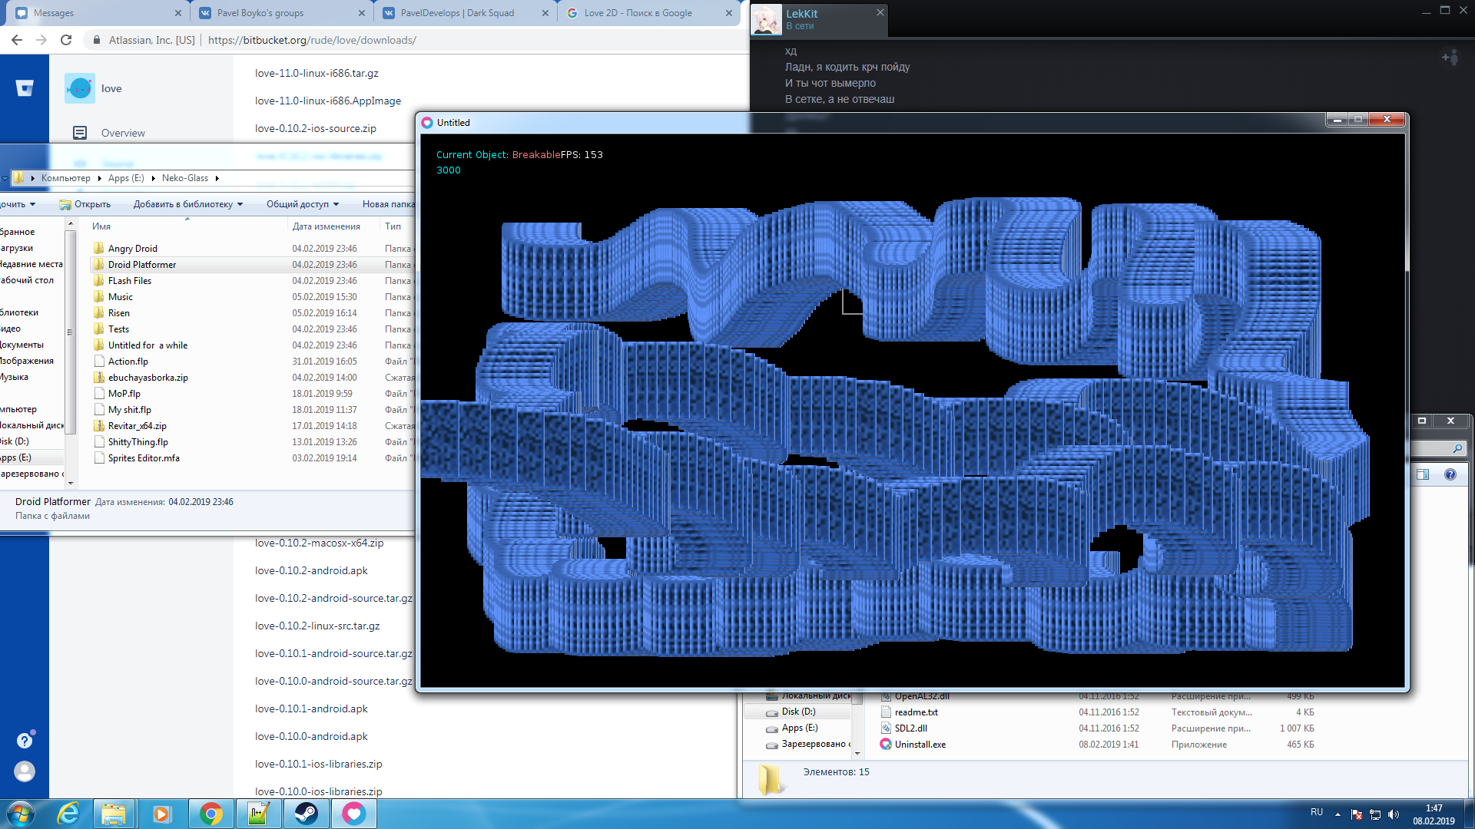Select ebuchayasborka.zip file
The width and height of the screenshot is (1475, 829).
coord(147,378)
